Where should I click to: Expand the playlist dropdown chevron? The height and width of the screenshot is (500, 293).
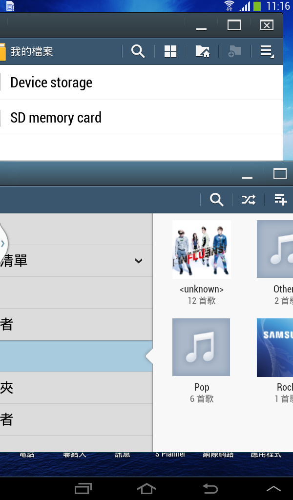138,261
